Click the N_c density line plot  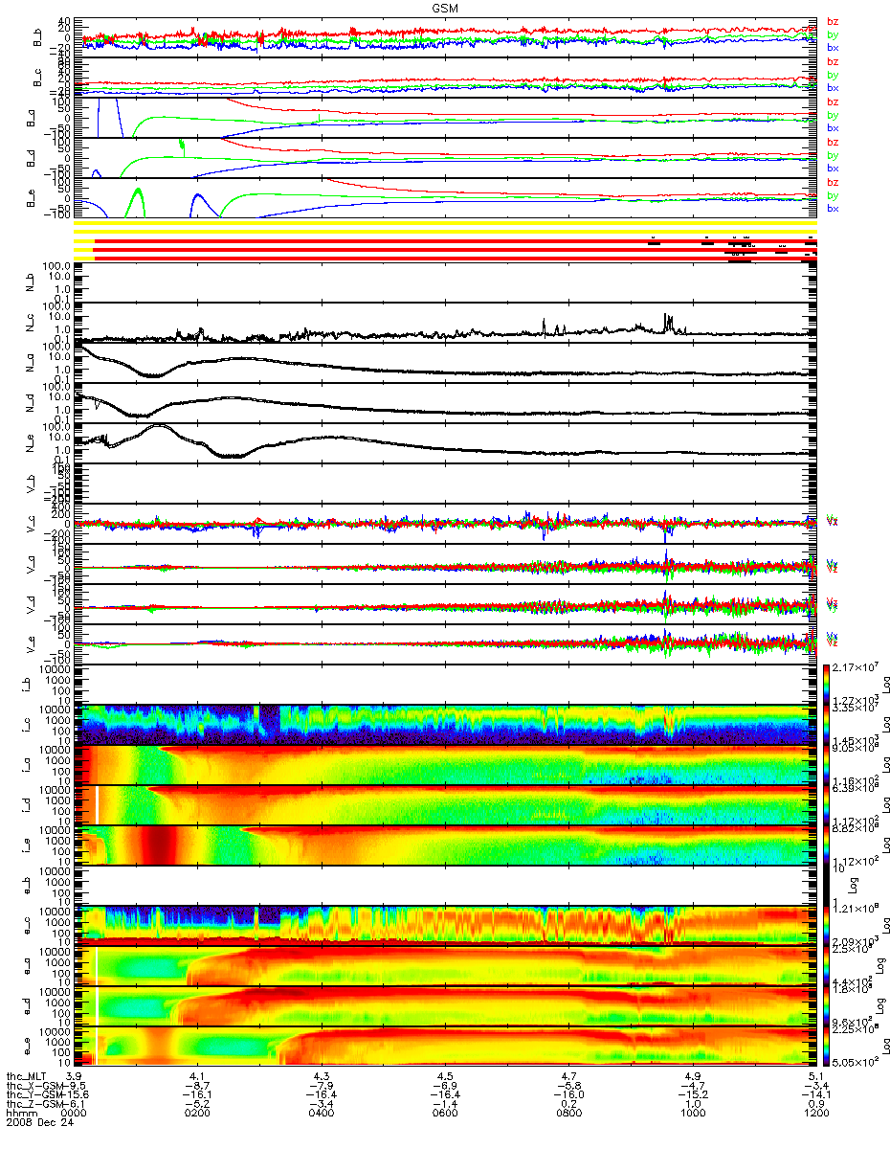point(447,323)
